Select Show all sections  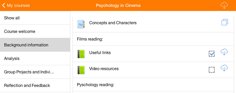[x=35, y=18]
